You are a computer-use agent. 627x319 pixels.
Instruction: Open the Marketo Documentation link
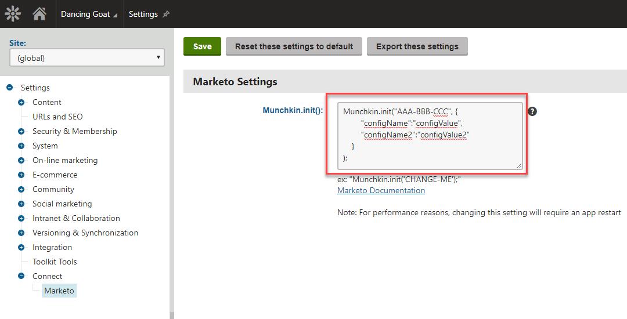click(x=381, y=190)
